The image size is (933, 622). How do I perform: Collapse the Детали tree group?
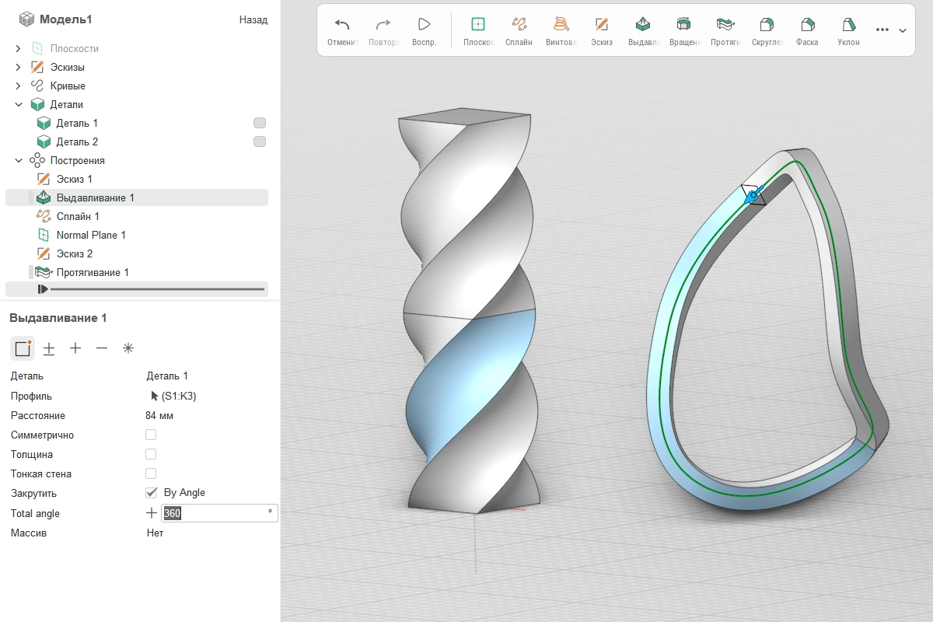coord(19,104)
